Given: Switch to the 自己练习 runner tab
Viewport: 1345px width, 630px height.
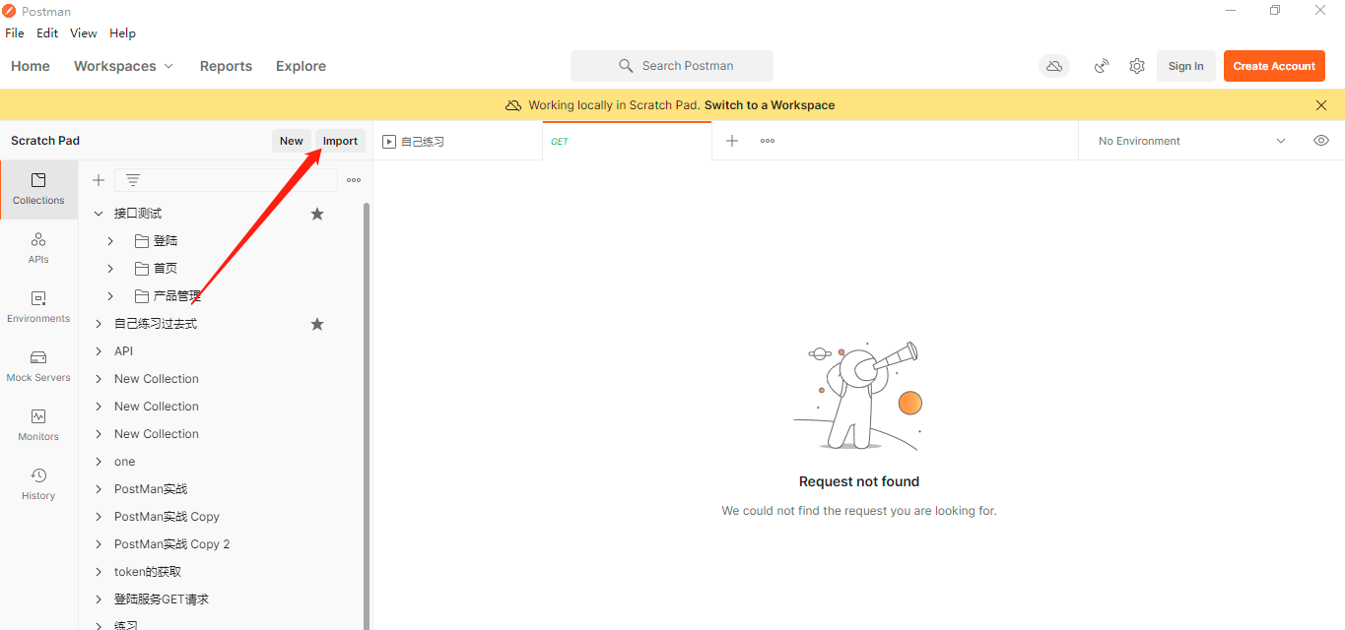Looking at the screenshot, I should point(458,141).
